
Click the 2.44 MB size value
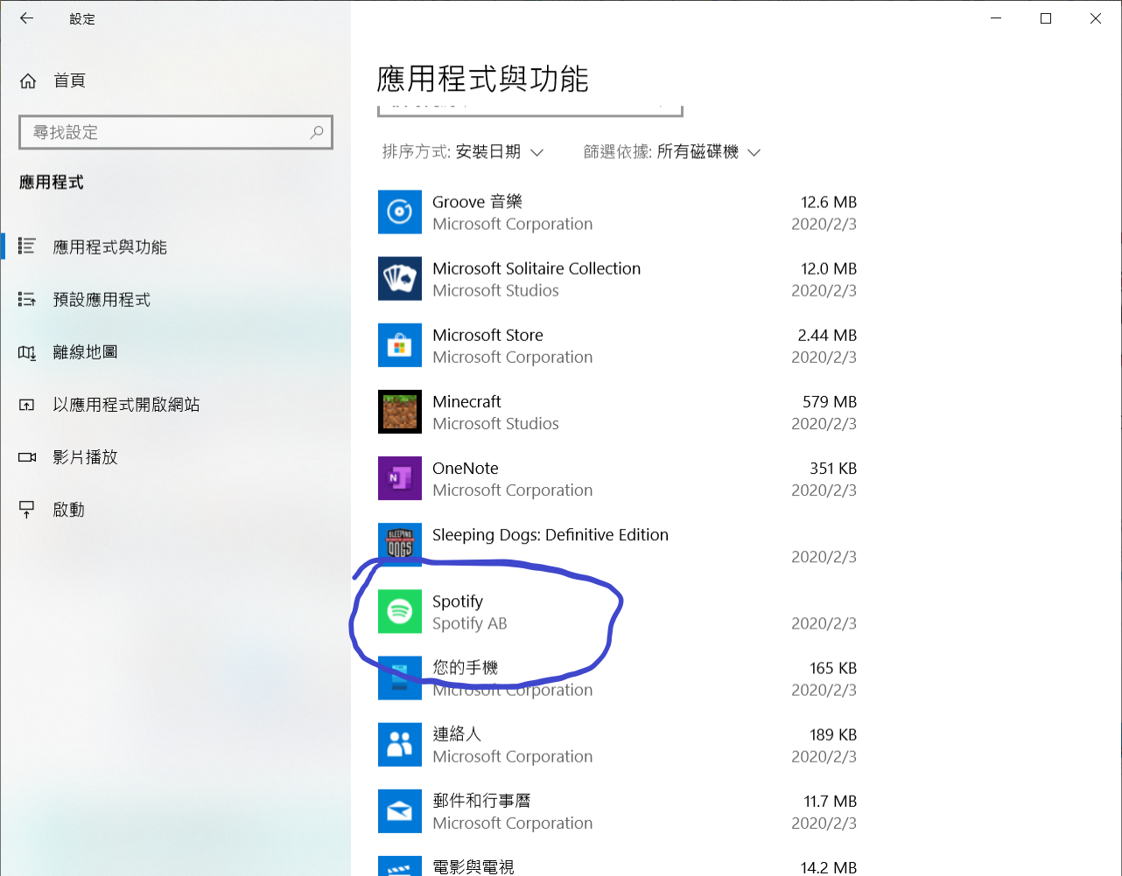827,335
